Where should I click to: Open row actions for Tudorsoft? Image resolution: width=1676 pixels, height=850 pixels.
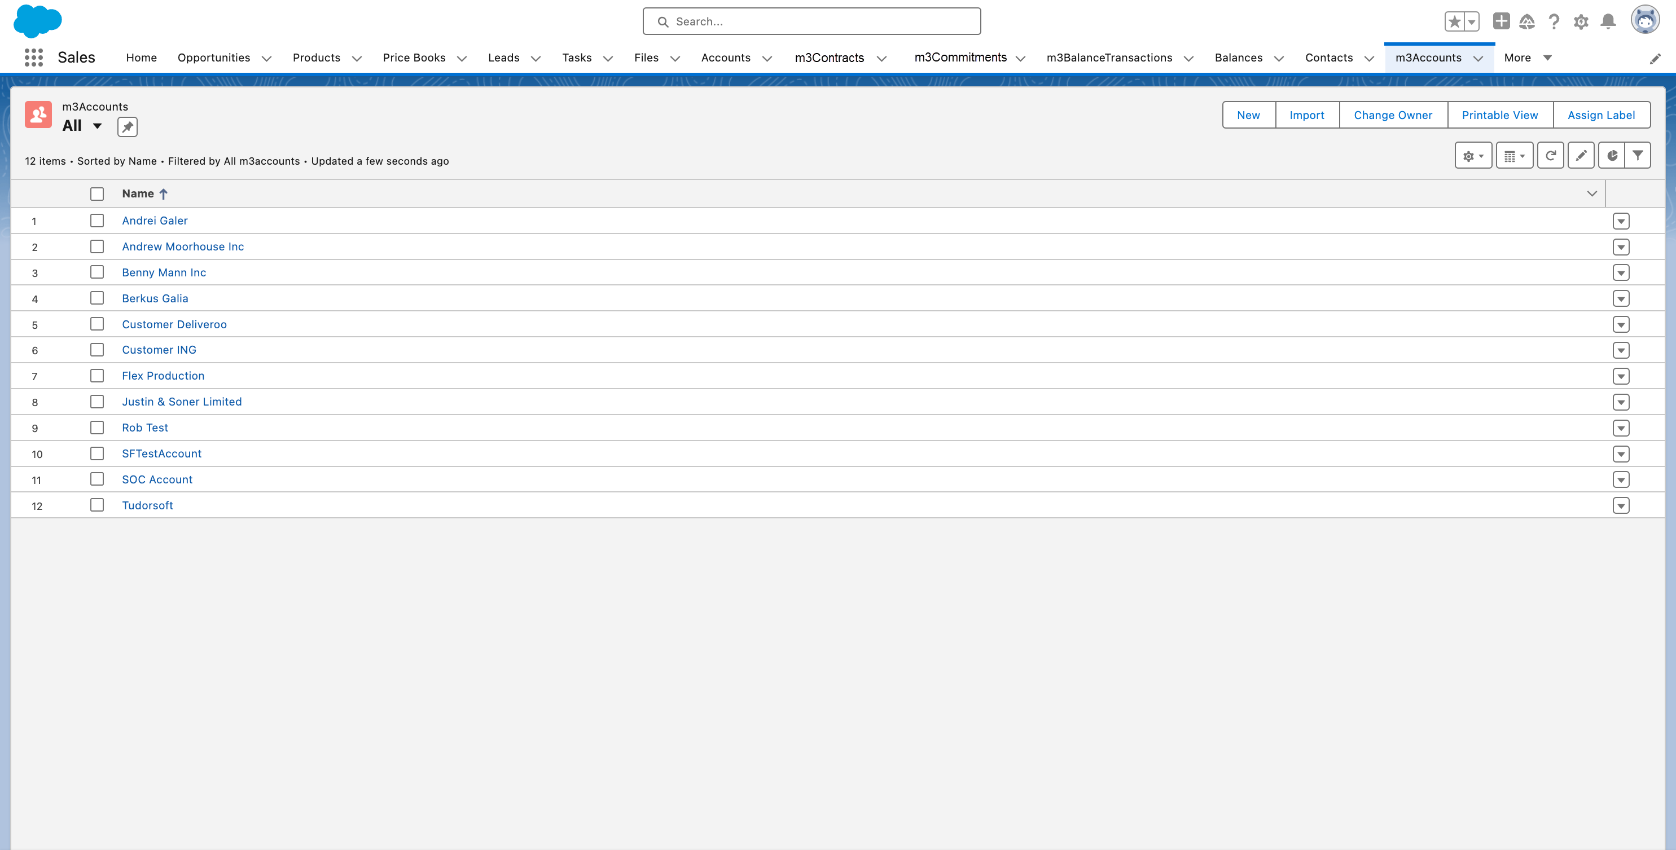tap(1621, 506)
